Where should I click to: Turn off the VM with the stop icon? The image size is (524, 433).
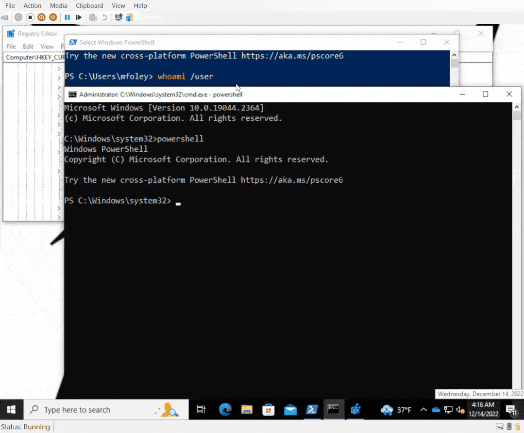pyautogui.click(x=30, y=17)
